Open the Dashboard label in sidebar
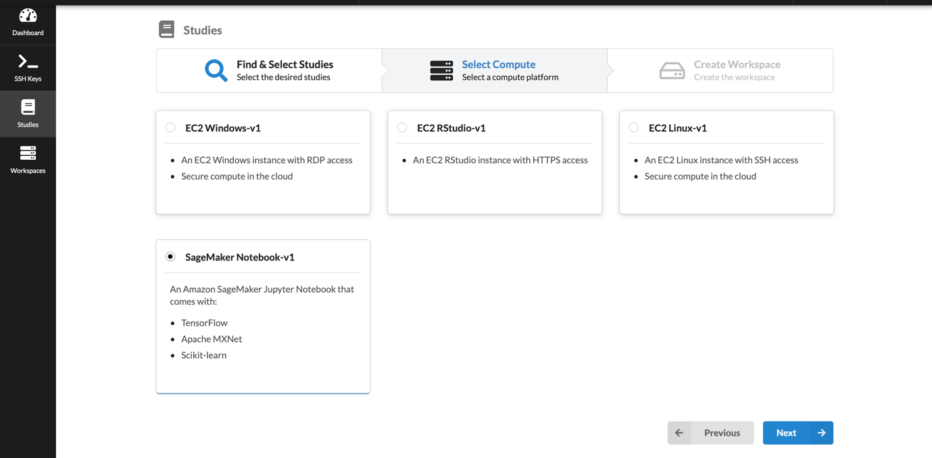The width and height of the screenshot is (932, 458). point(28,32)
